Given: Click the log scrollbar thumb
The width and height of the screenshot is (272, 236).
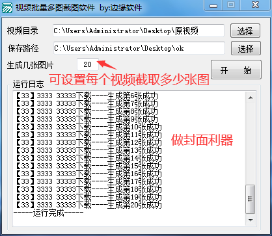Looking at the screenshot, I should pyautogui.click(x=251, y=199).
